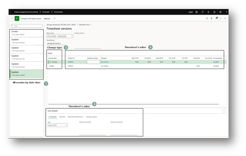Open project ID 000057 link
This screenshot has width=246, height=156.
point(71,62)
